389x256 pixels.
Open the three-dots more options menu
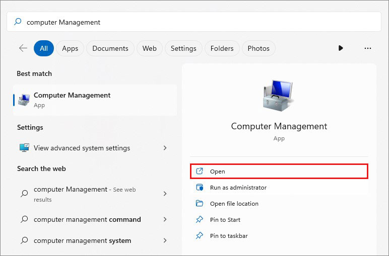(x=367, y=48)
